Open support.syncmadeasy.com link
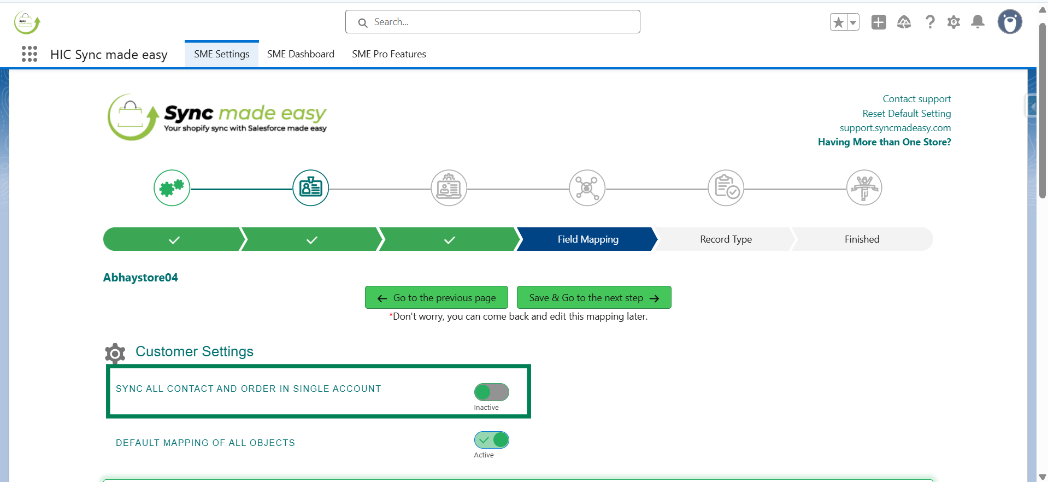 coord(895,128)
